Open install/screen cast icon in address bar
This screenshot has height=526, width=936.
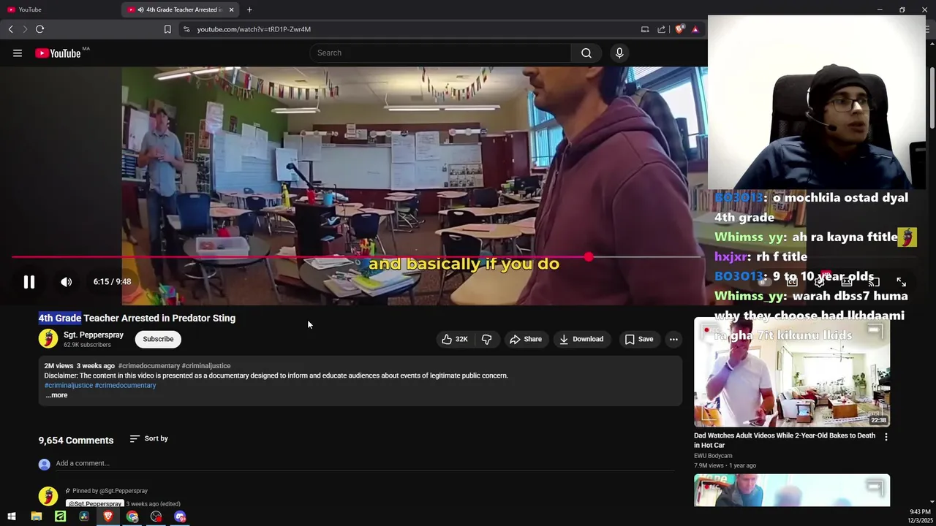click(x=645, y=29)
